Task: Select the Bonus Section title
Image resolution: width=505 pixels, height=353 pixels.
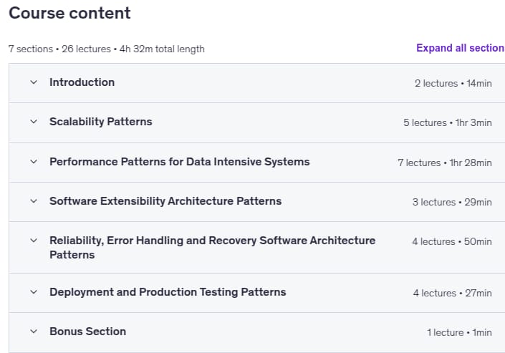Action: [x=87, y=332]
